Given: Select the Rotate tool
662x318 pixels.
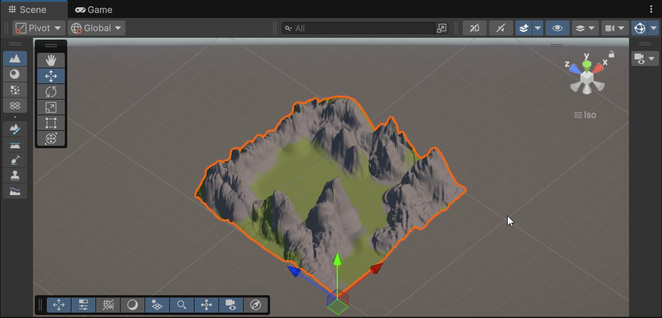Looking at the screenshot, I should (x=51, y=92).
